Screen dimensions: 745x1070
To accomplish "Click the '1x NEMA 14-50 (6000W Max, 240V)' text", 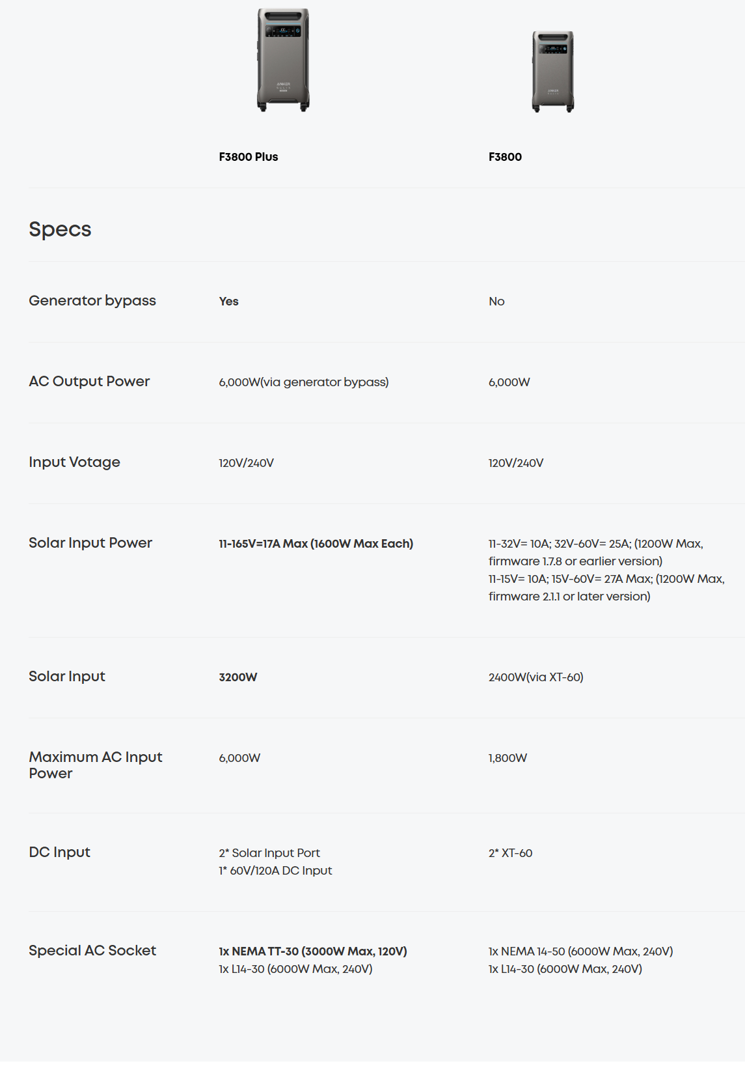I will pos(580,951).
